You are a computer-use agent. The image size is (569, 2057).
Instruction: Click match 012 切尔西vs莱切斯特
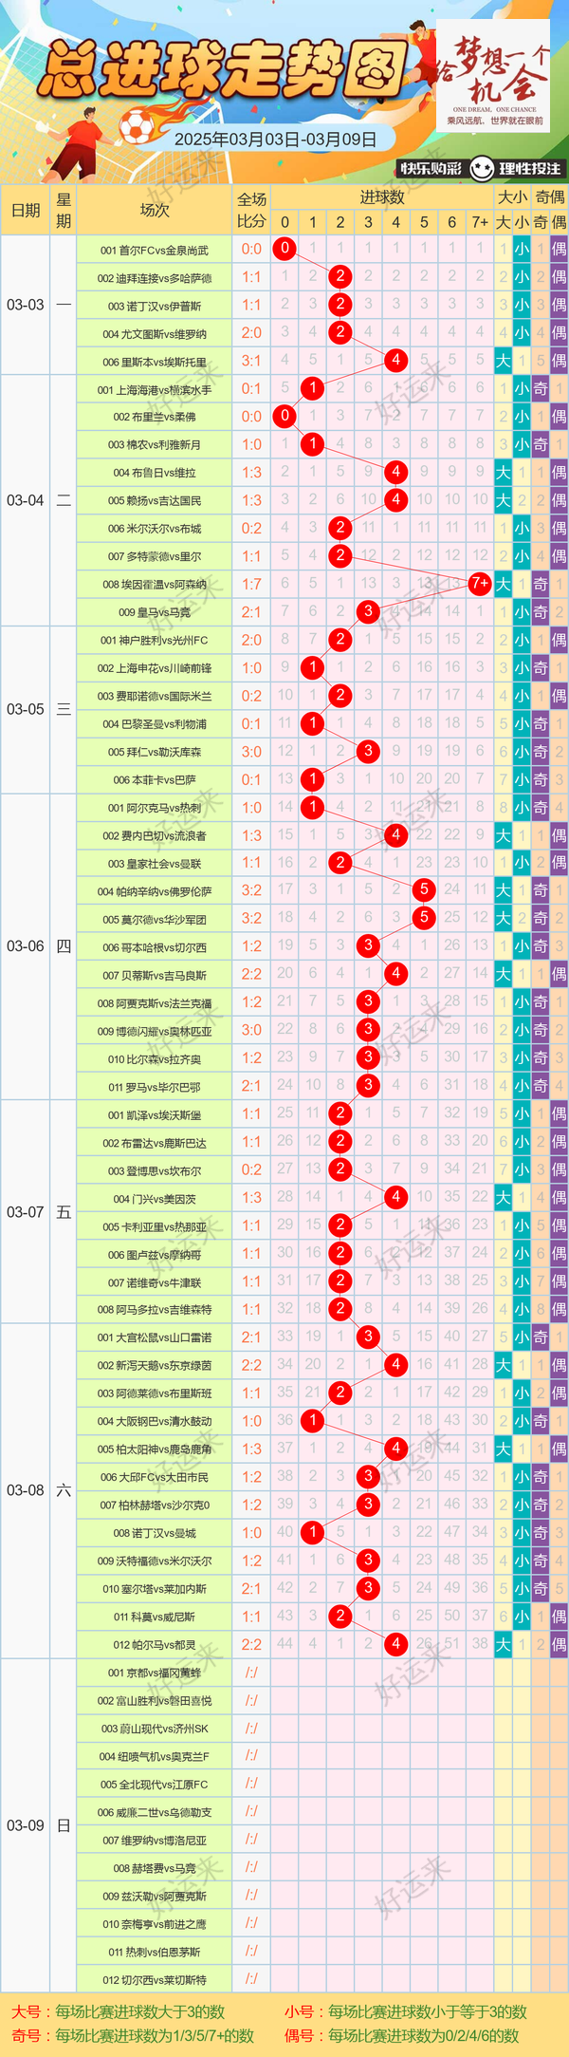click(155, 1979)
